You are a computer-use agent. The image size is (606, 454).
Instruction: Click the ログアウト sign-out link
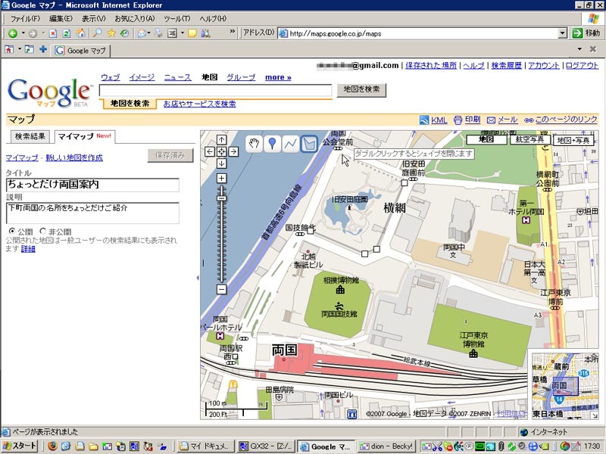click(x=582, y=66)
